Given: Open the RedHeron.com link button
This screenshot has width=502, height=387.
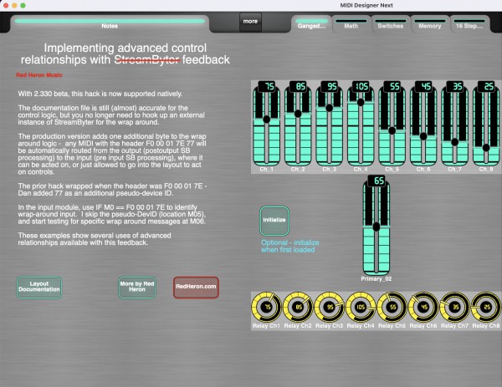Looking at the screenshot, I should (196, 287).
